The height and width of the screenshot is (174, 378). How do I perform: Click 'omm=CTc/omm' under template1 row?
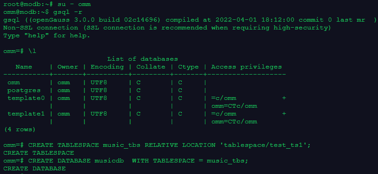234,122
